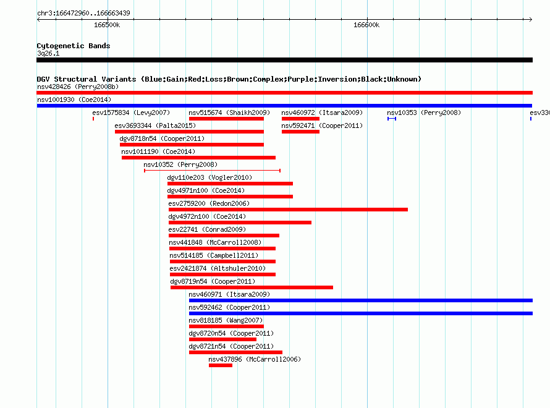Open nsv818185 (Wang2007) variant label

tap(226, 320)
